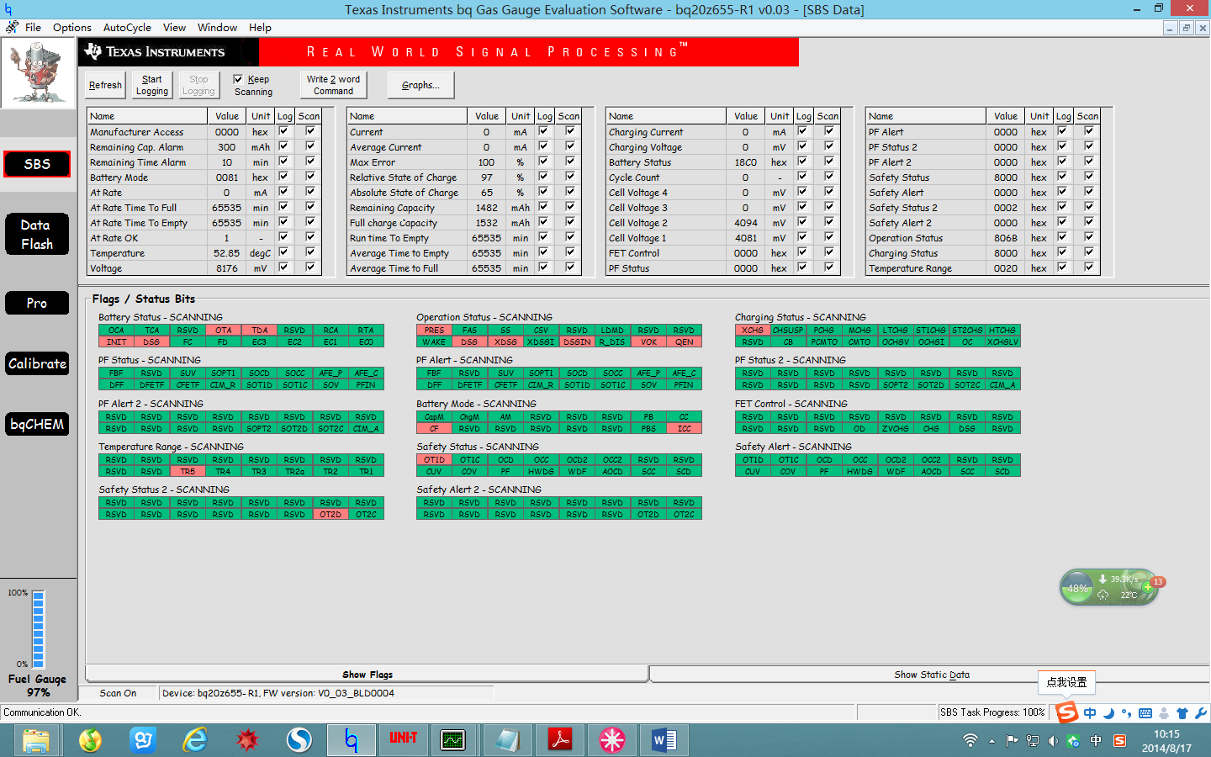1211x757 pixels.
Task: Click the floating 48% monitor widget
Action: 1108,587
